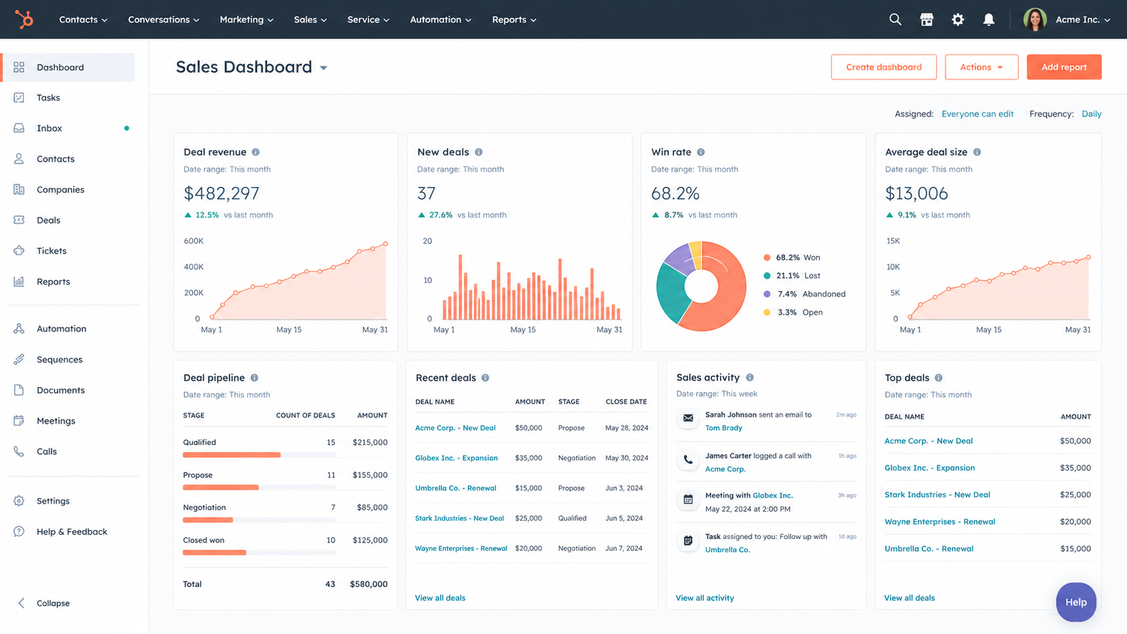Expand the Contacts top menu
This screenshot has height=634, width=1127.
(x=83, y=20)
